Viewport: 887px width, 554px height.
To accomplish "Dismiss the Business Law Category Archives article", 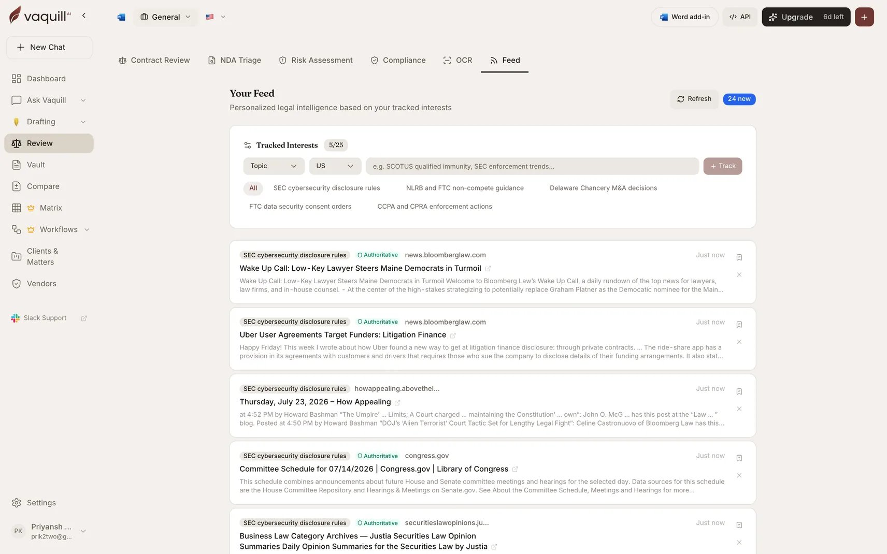I will [739, 543].
